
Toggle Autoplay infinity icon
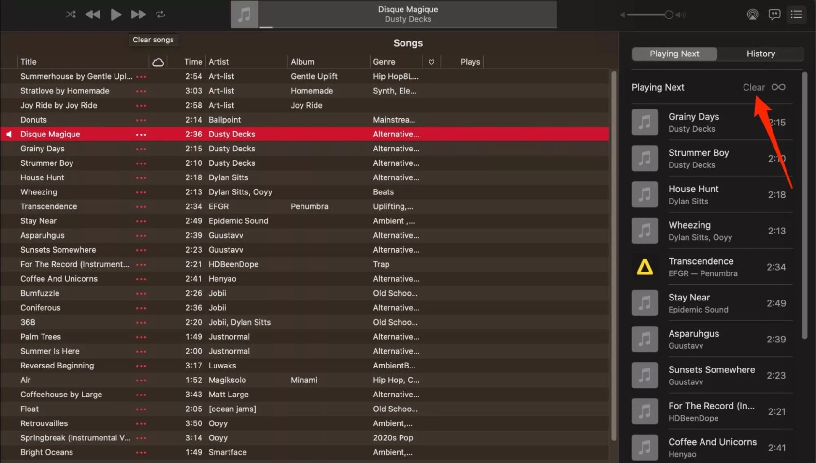(778, 87)
